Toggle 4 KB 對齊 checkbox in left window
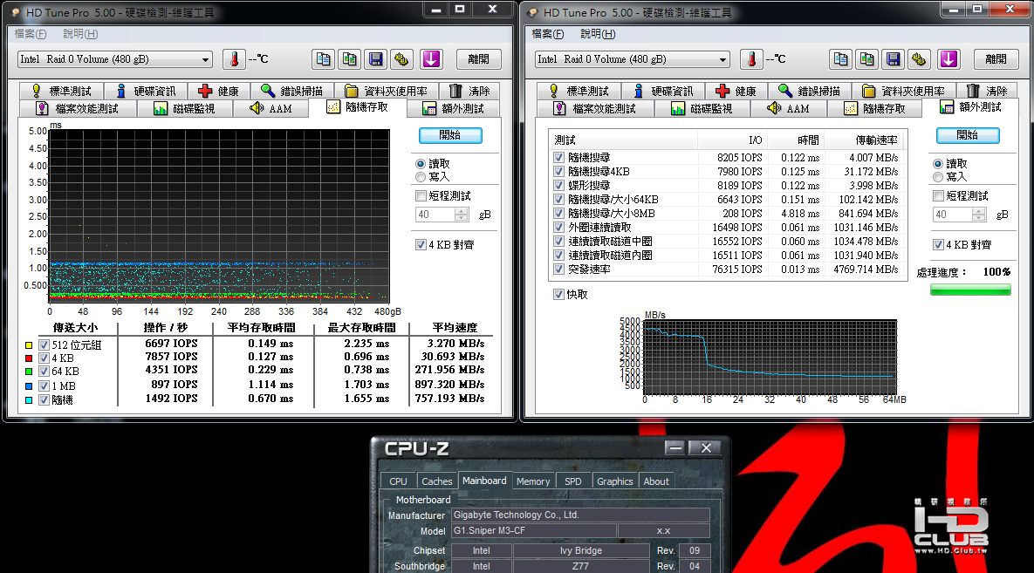The width and height of the screenshot is (1034, 573). coord(421,244)
